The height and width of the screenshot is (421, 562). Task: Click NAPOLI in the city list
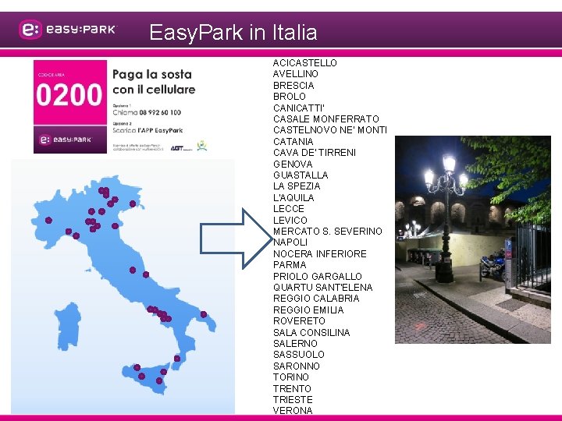[290, 242]
